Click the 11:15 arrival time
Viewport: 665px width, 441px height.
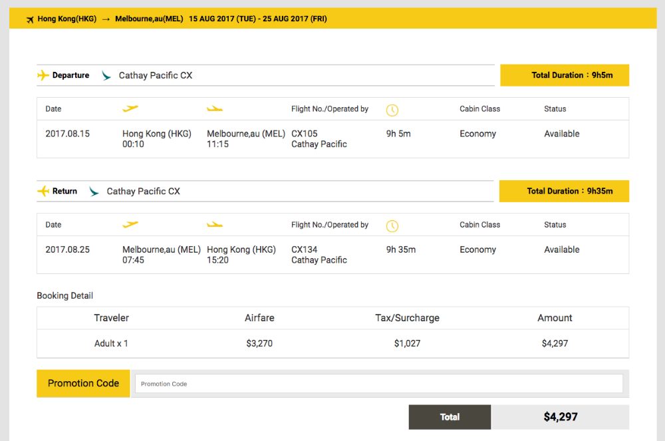pos(217,144)
